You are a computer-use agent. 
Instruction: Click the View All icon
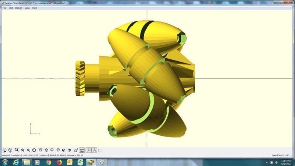click(17, 150)
